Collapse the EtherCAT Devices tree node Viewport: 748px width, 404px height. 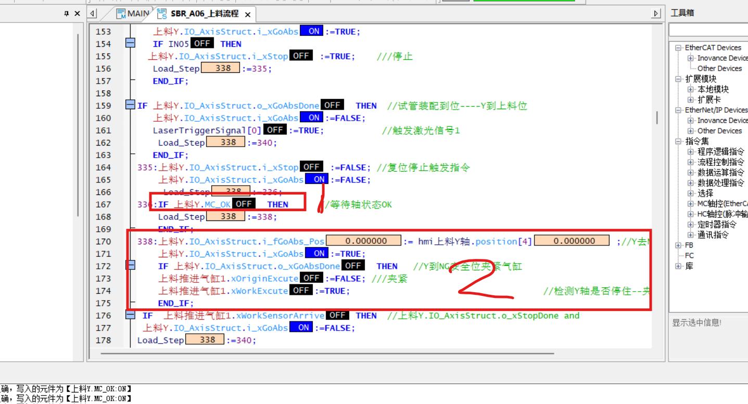point(679,48)
